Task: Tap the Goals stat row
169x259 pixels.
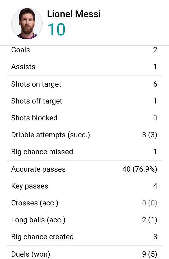Action: 84,50
